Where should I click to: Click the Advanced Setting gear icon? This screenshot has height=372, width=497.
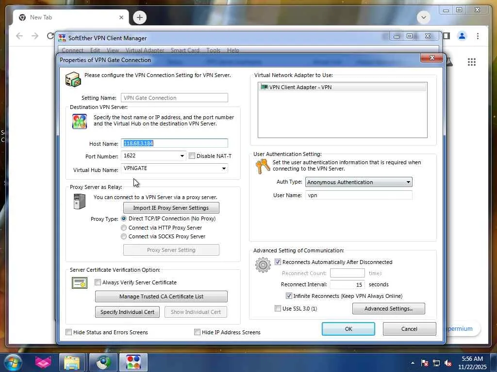[x=263, y=265]
